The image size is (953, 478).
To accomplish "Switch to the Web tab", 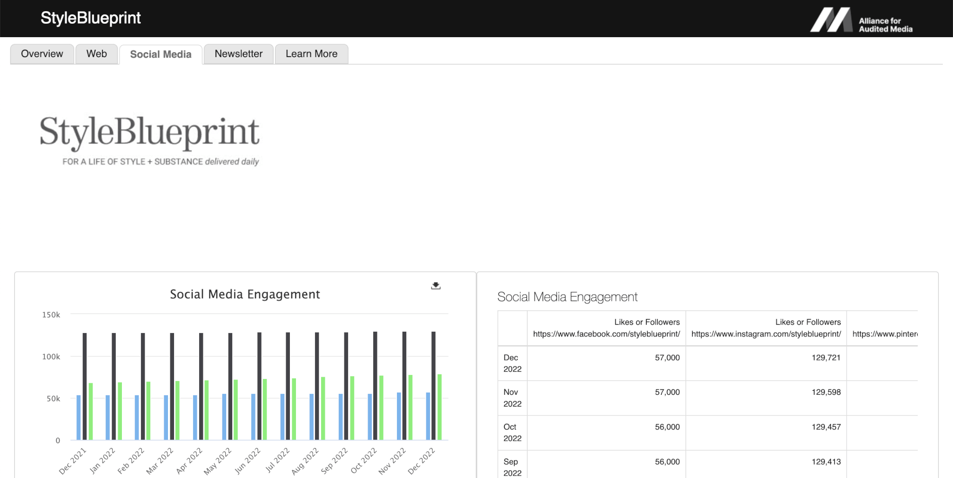I will click(97, 54).
